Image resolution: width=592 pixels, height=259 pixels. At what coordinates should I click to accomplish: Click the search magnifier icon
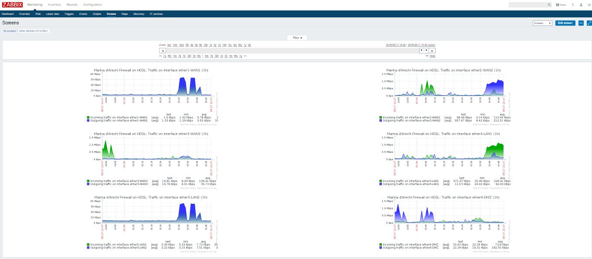pos(549,5)
